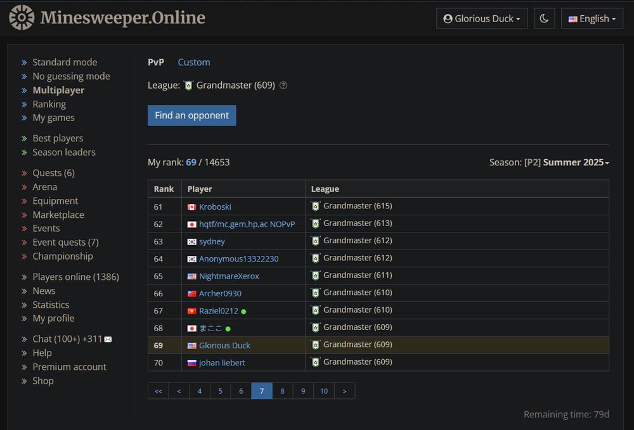Open the English language dropdown
634x430 pixels.
pyautogui.click(x=592, y=18)
